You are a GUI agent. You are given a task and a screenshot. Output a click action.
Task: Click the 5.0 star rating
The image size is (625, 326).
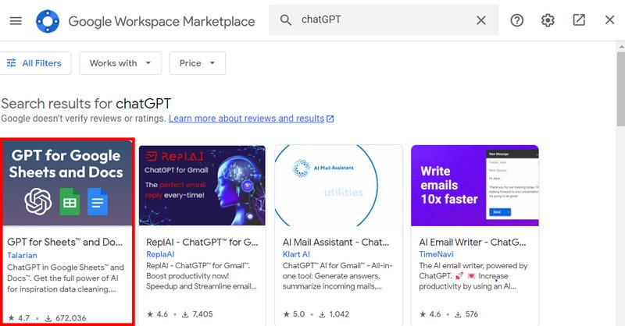pos(294,314)
